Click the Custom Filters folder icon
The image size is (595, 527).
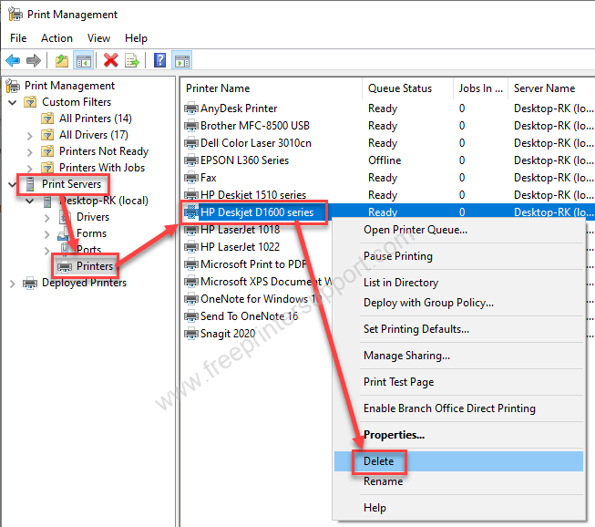click(30, 102)
